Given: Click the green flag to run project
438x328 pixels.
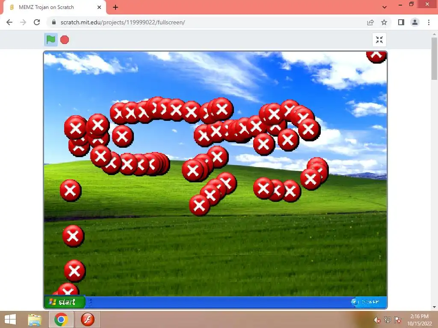Looking at the screenshot, I should pos(51,40).
